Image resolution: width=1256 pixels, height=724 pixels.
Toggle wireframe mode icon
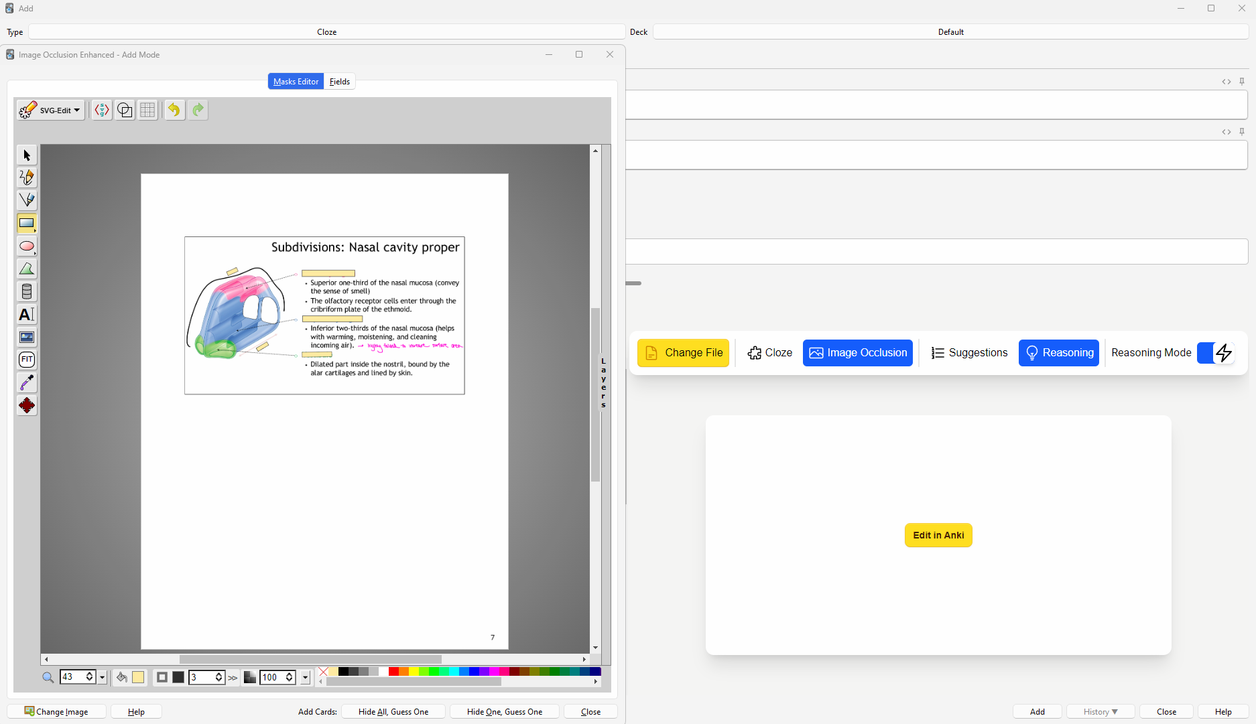tap(125, 110)
